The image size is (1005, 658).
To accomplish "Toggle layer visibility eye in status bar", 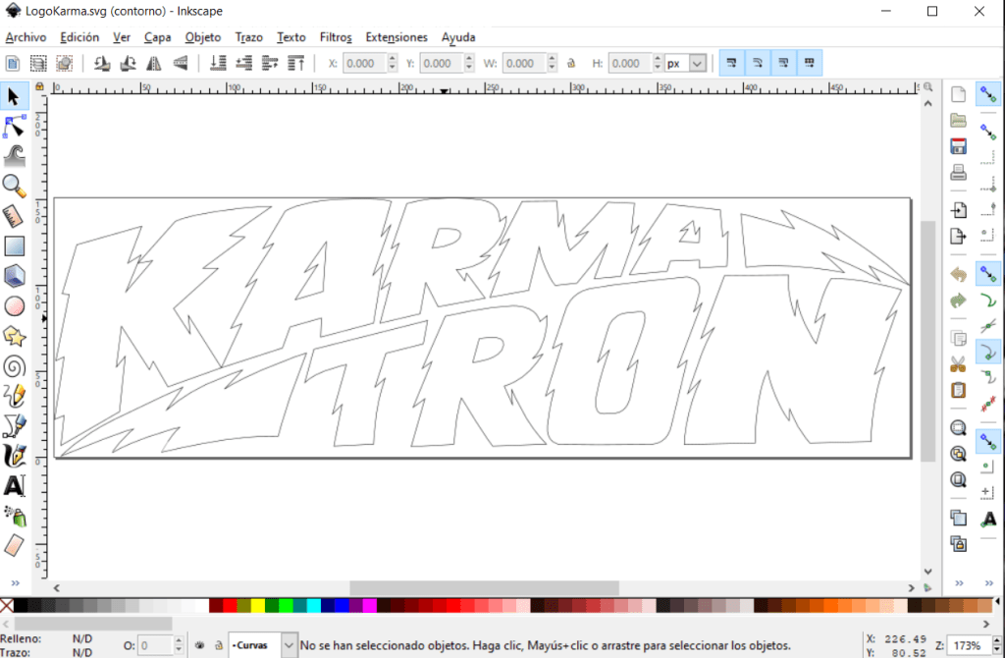I will pos(199,645).
